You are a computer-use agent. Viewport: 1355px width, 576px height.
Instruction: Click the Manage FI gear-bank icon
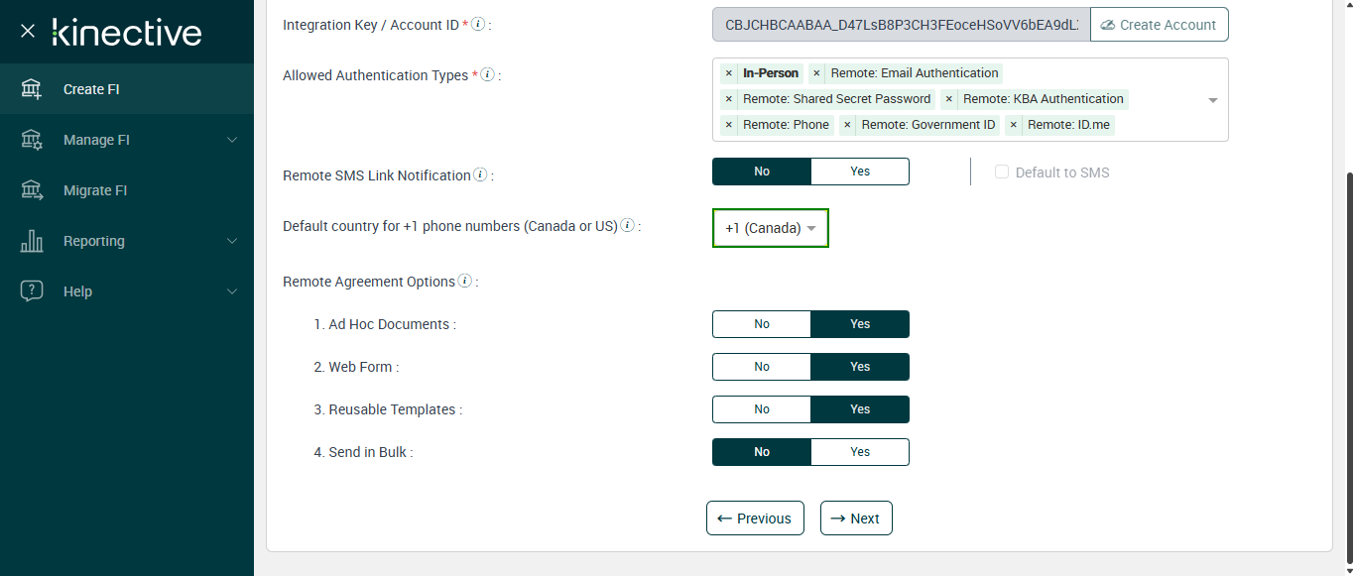(32, 140)
